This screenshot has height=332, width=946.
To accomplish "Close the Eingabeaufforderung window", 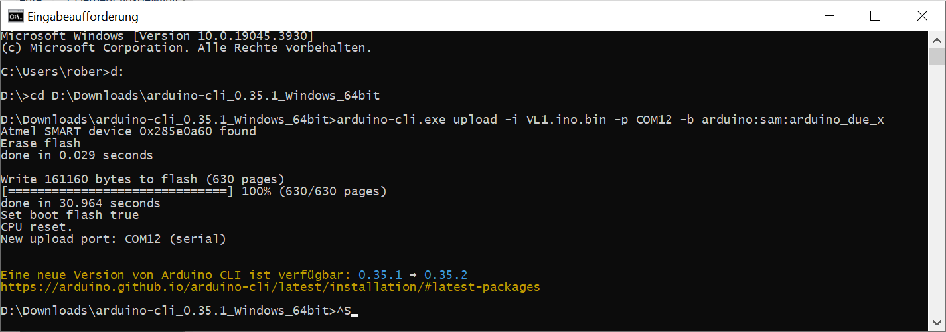I will (x=921, y=16).
